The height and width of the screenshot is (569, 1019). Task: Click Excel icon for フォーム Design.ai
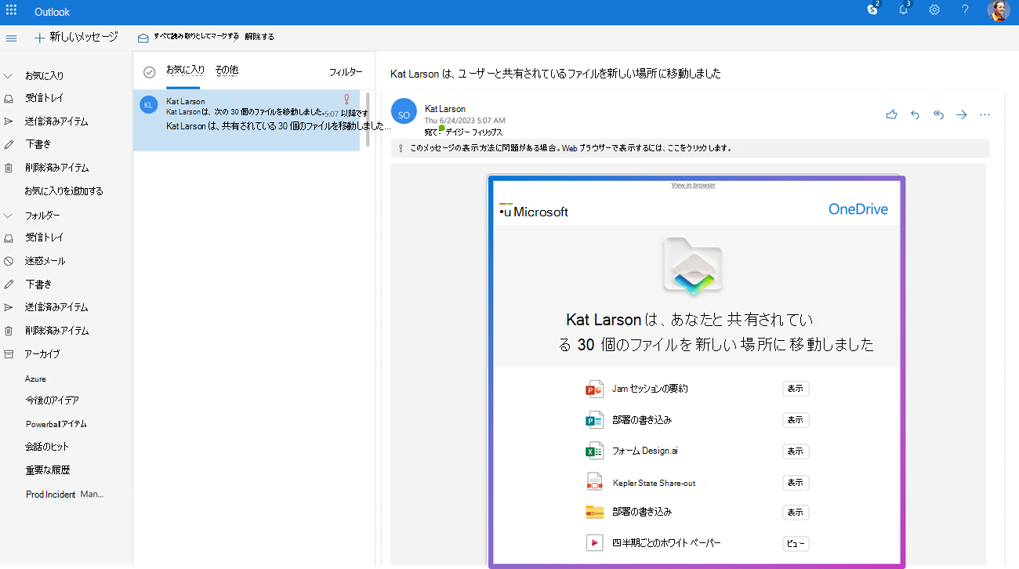[x=594, y=451]
